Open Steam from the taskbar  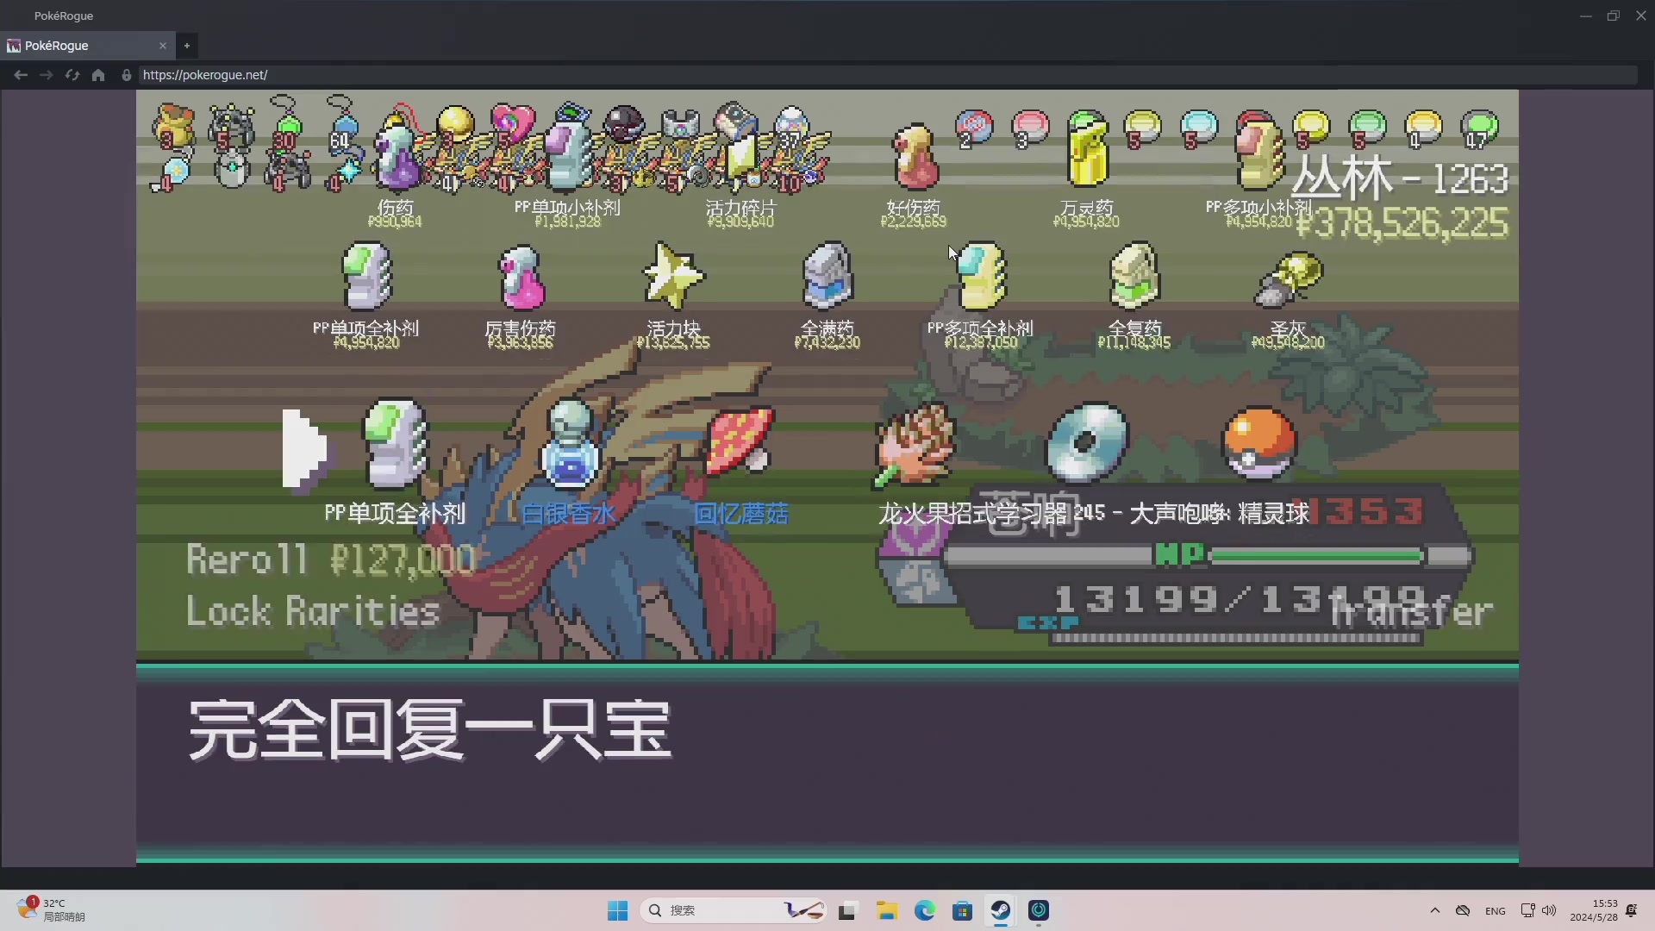click(x=1001, y=910)
